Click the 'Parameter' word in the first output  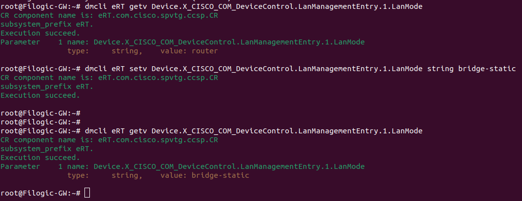tap(20, 42)
